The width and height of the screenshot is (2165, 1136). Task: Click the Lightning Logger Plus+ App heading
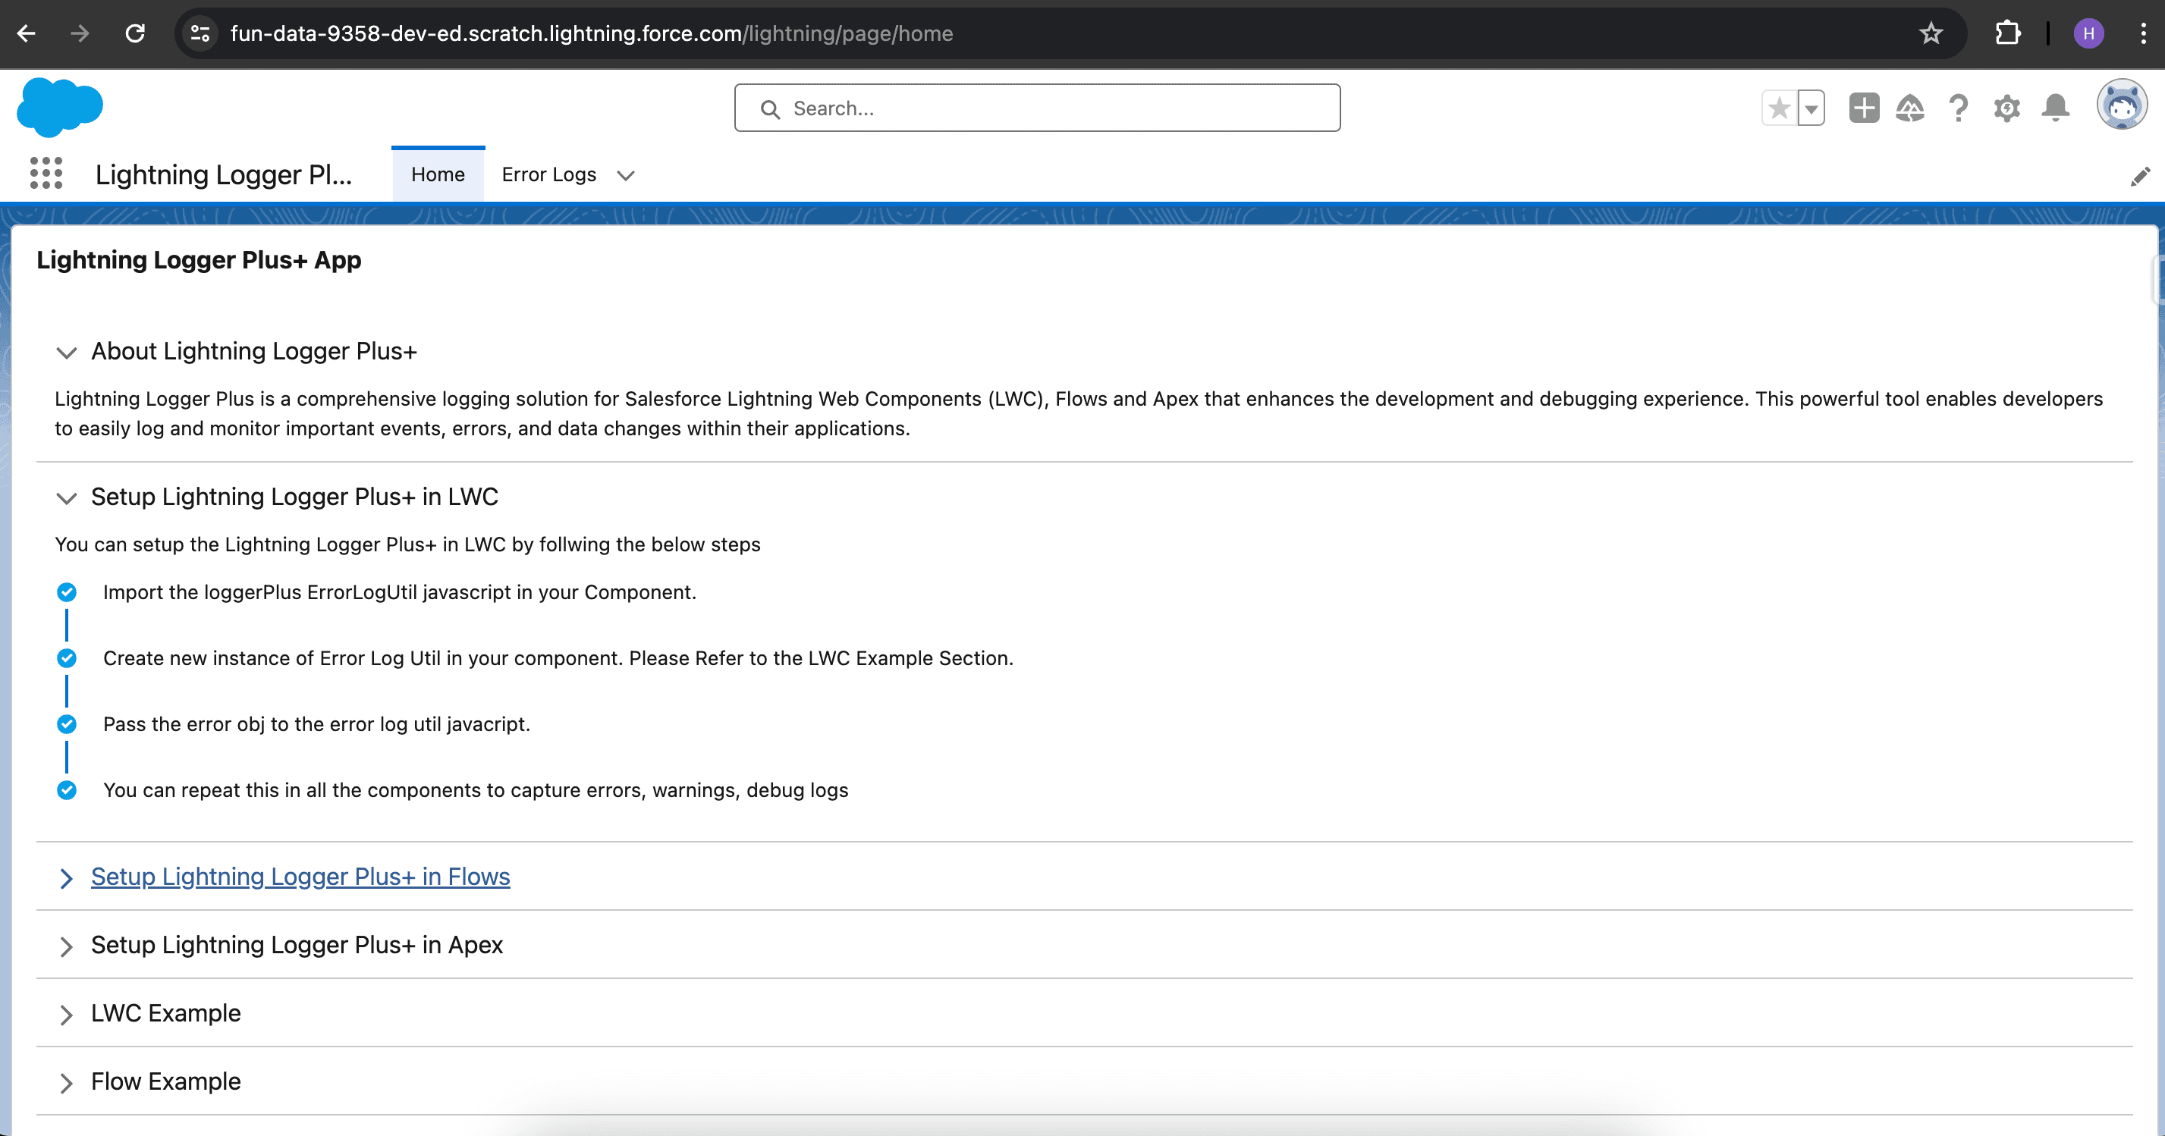200,259
